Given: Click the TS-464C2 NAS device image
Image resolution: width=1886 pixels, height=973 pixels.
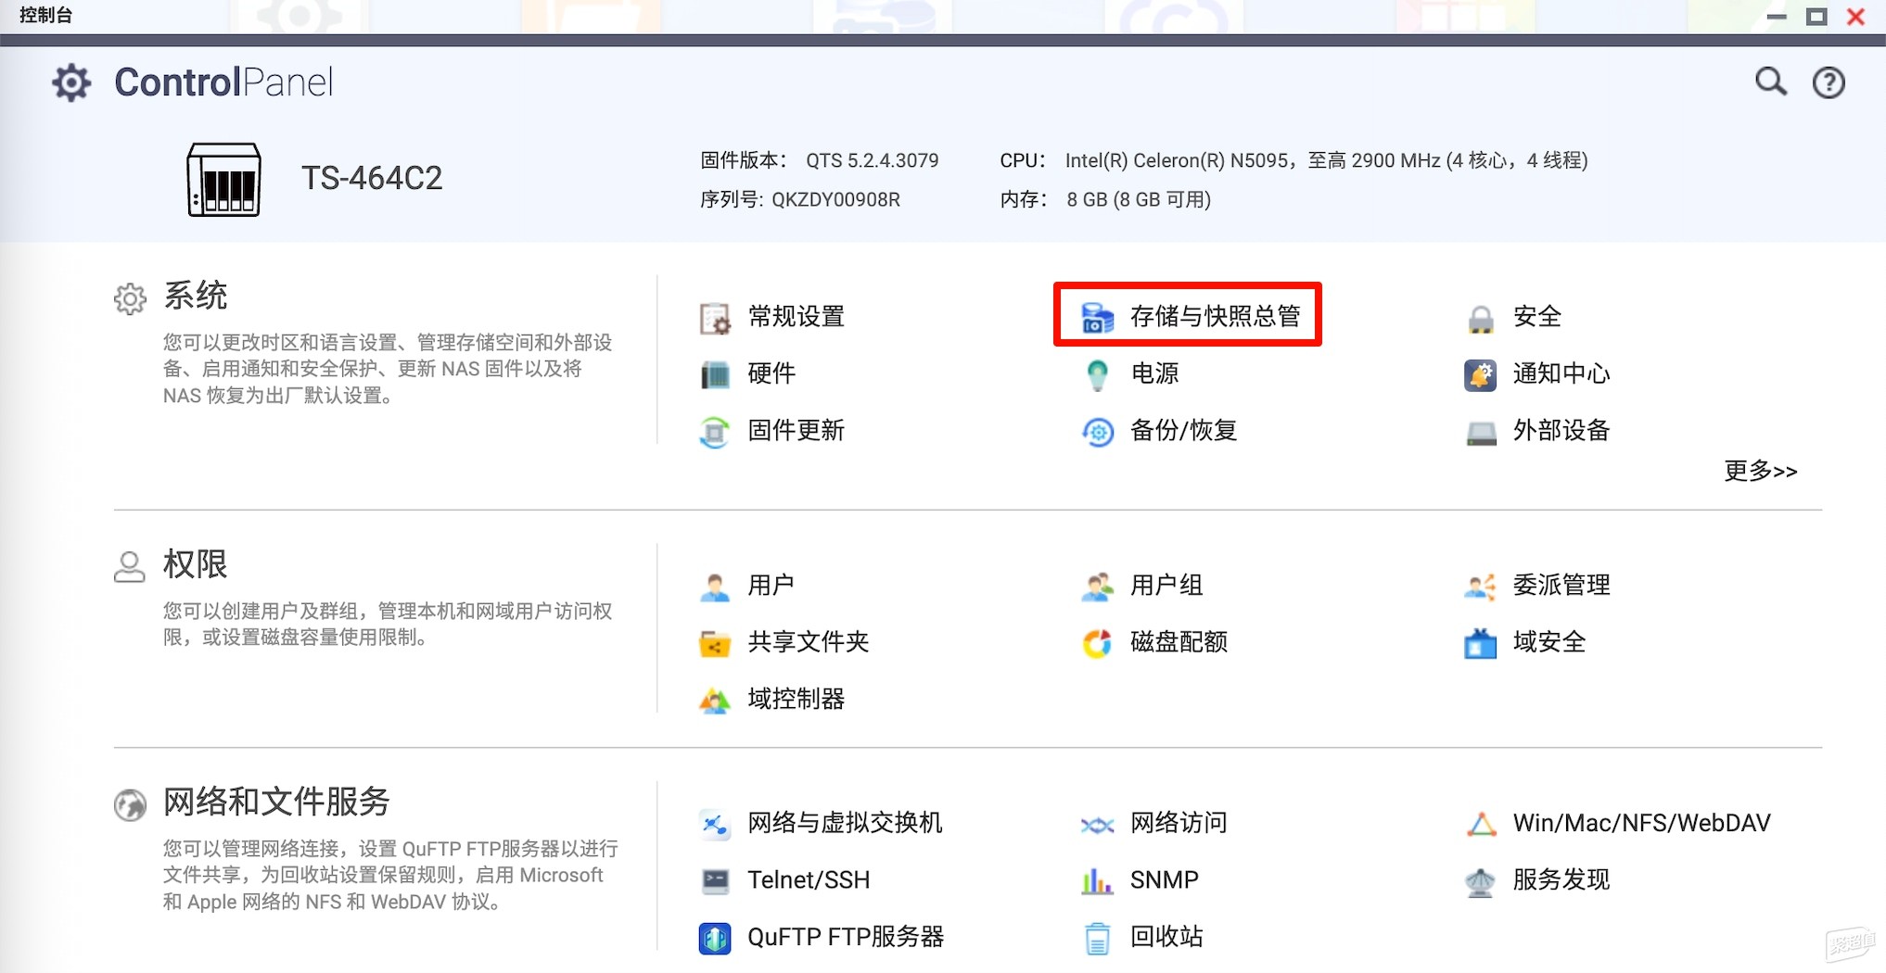Looking at the screenshot, I should 223,179.
